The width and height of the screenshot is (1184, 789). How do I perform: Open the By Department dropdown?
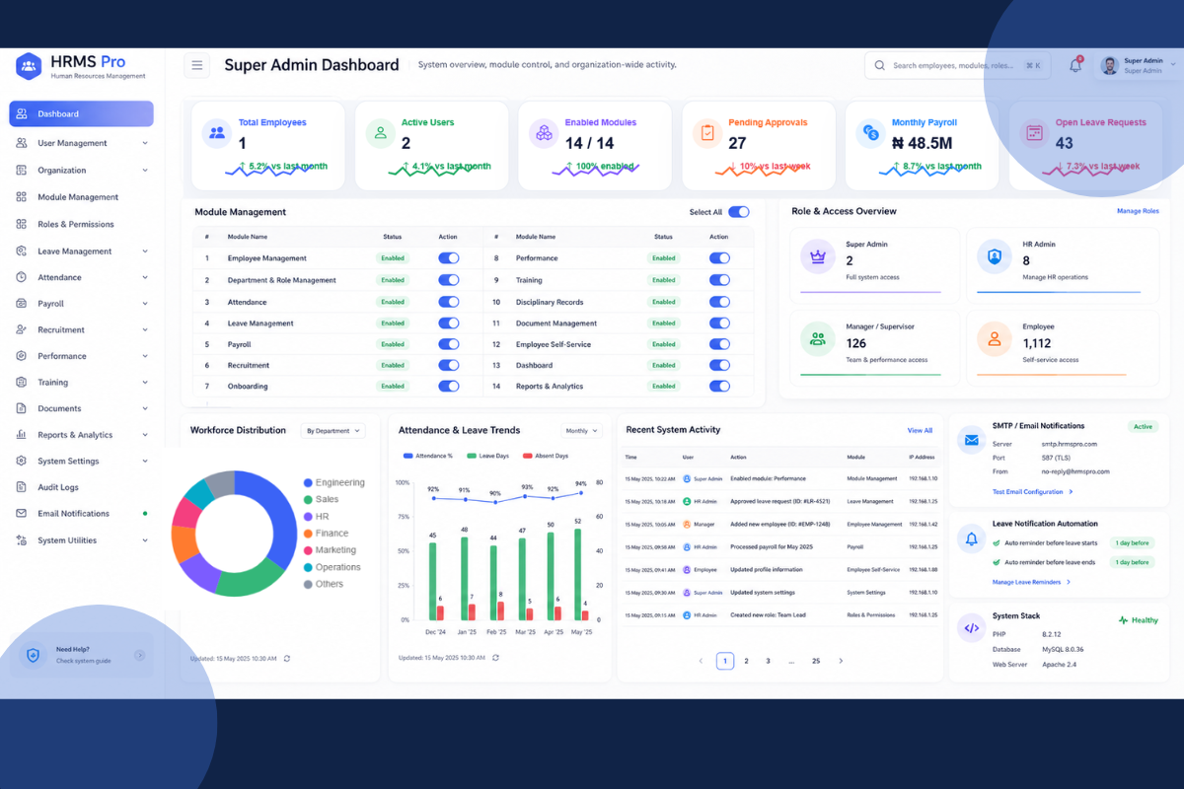coord(333,431)
